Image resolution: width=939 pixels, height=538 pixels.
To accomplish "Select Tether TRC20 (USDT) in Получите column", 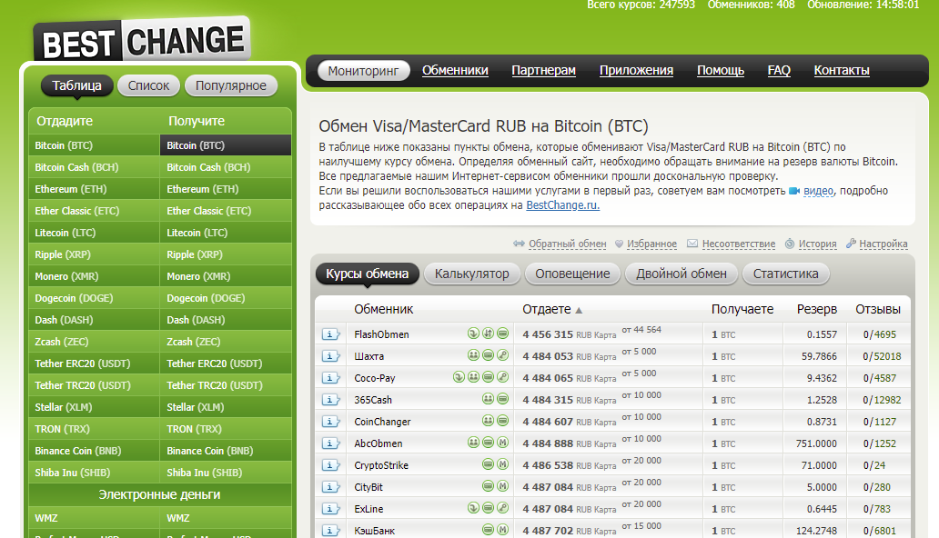I will 226,385.
